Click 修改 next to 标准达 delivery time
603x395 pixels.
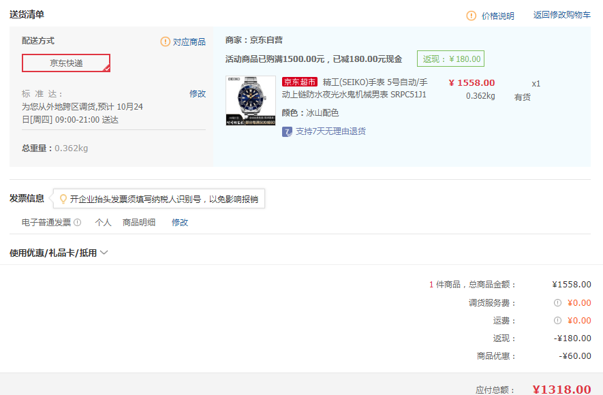[198, 94]
